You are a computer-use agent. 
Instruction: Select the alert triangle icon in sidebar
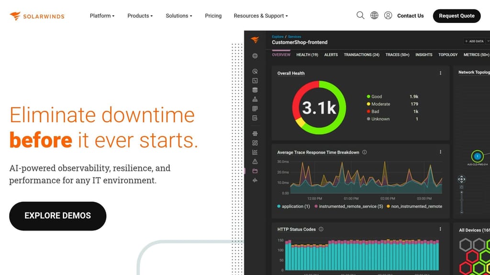[x=255, y=161]
